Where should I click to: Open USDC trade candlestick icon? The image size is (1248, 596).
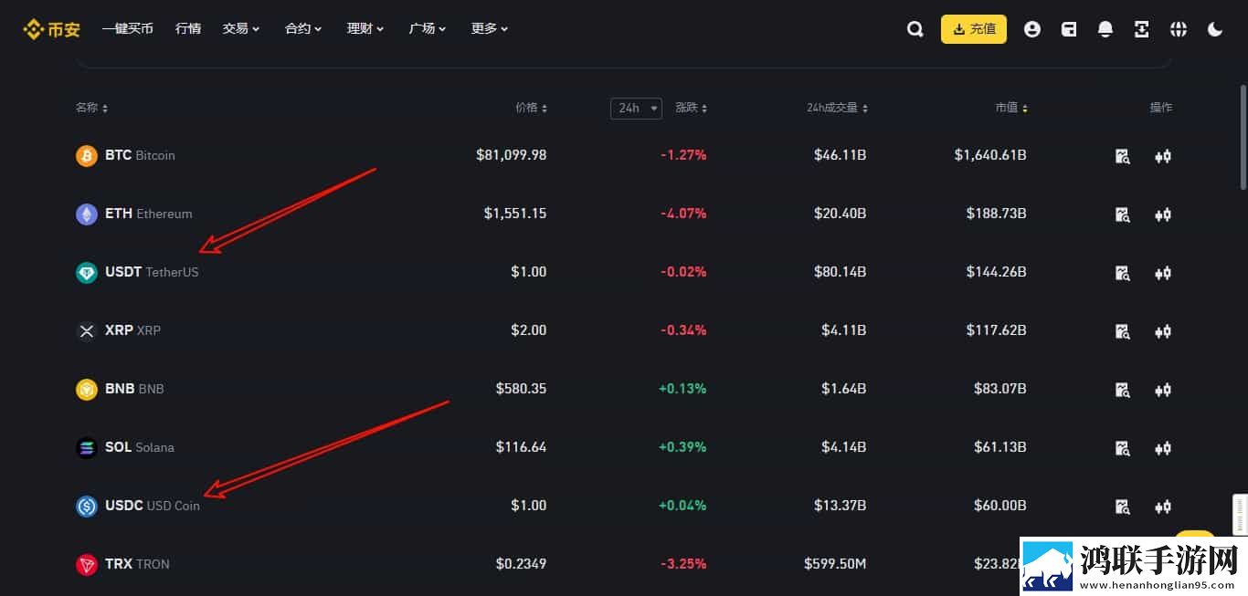(1163, 507)
